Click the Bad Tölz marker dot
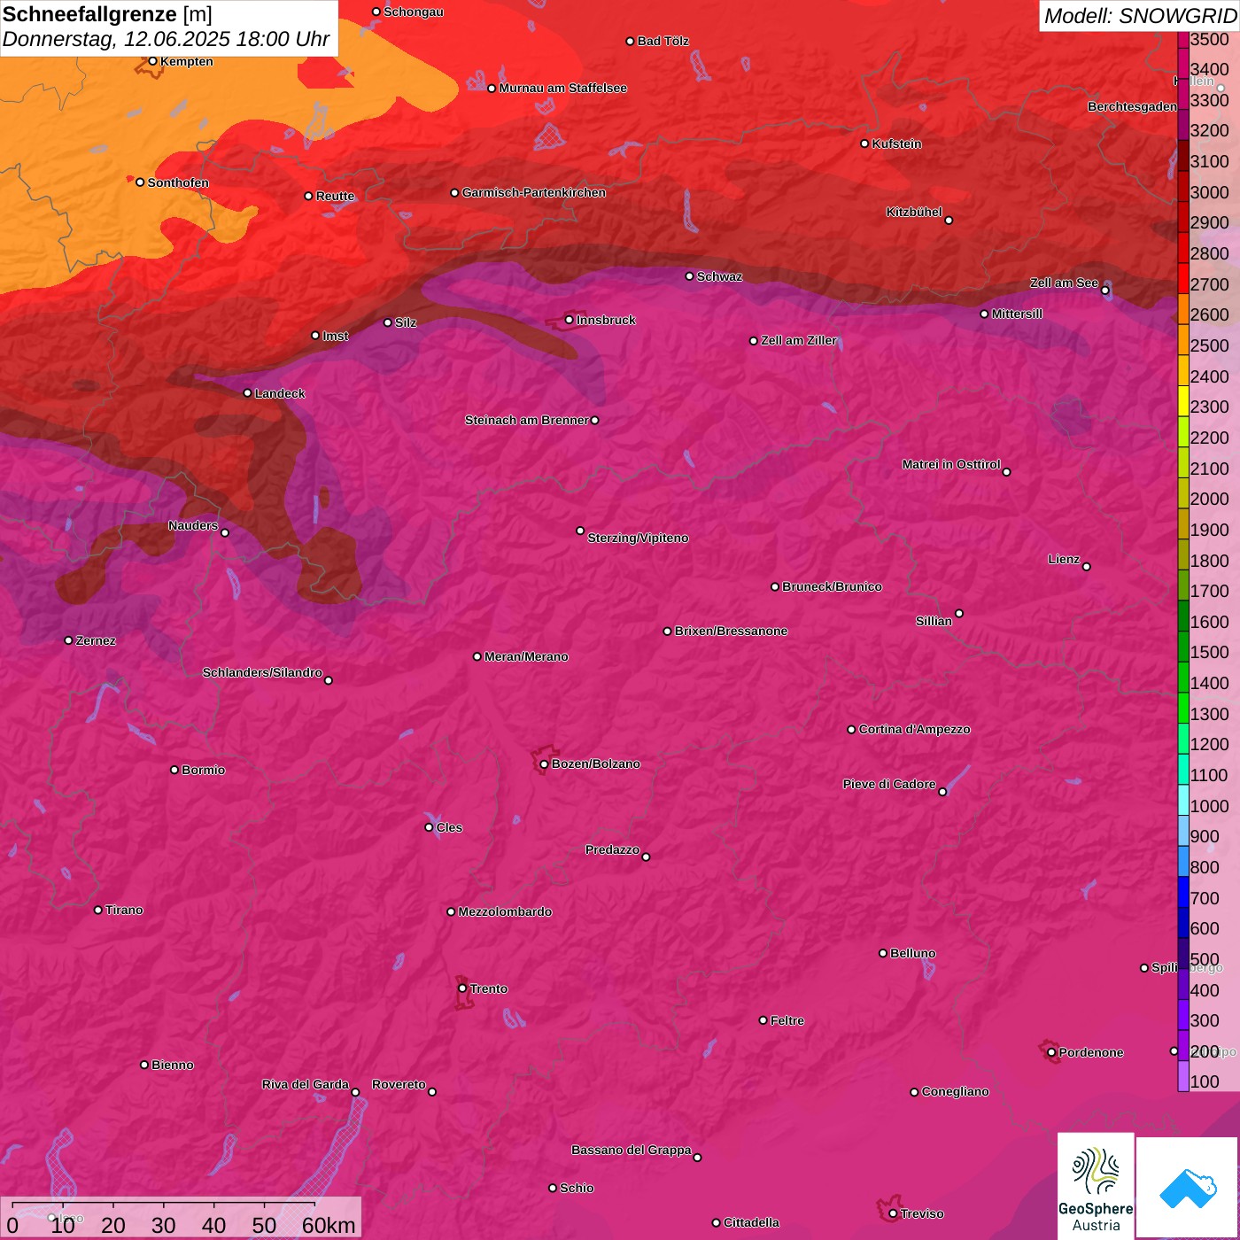This screenshot has height=1240, width=1240. pyautogui.click(x=630, y=41)
